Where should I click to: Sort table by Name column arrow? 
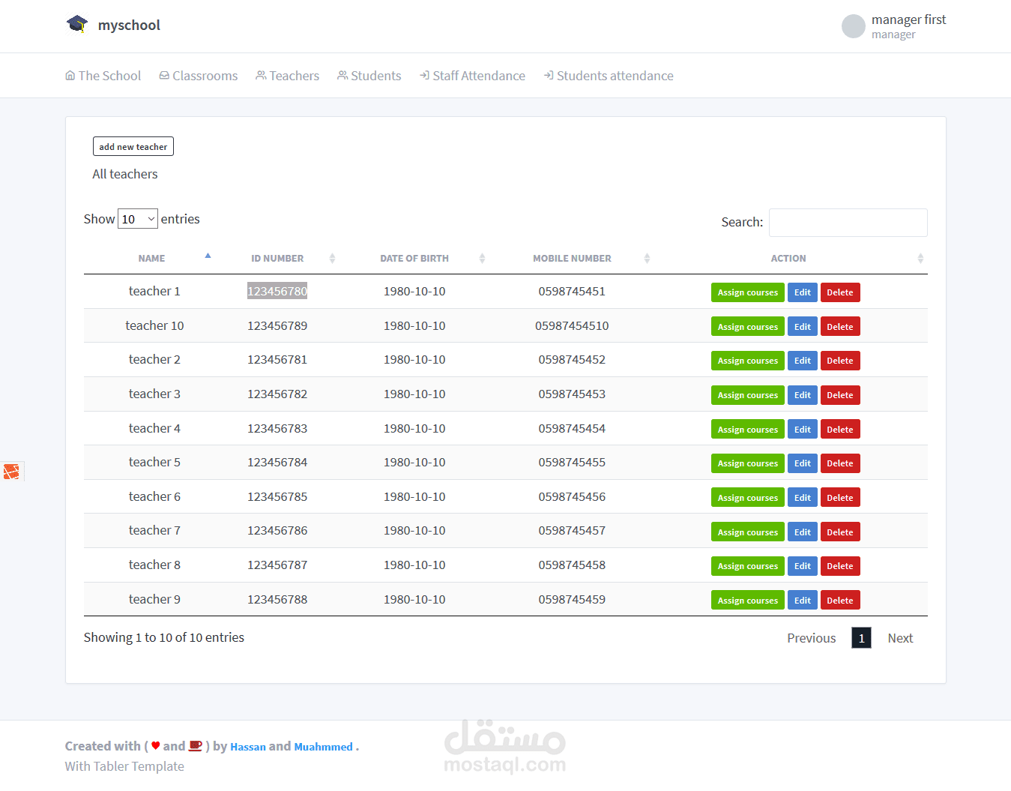coord(208,256)
